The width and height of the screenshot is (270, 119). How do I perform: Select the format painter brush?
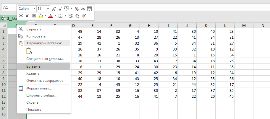(84, 16)
